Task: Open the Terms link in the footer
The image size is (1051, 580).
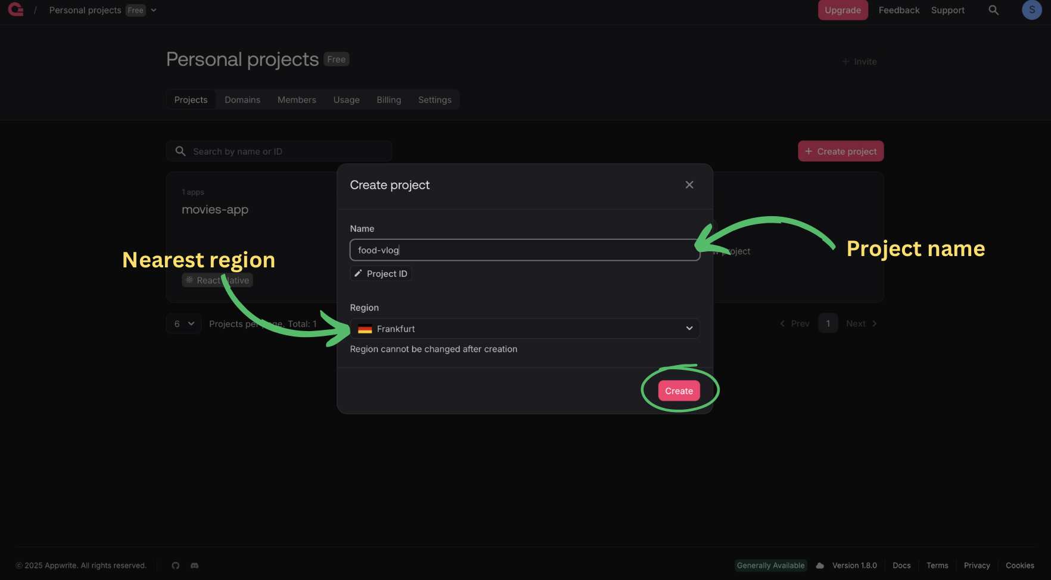Action: pyautogui.click(x=937, y=565)
